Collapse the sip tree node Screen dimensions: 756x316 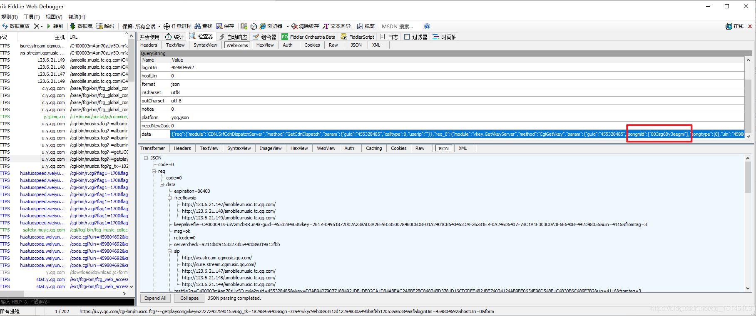(170, 251)
